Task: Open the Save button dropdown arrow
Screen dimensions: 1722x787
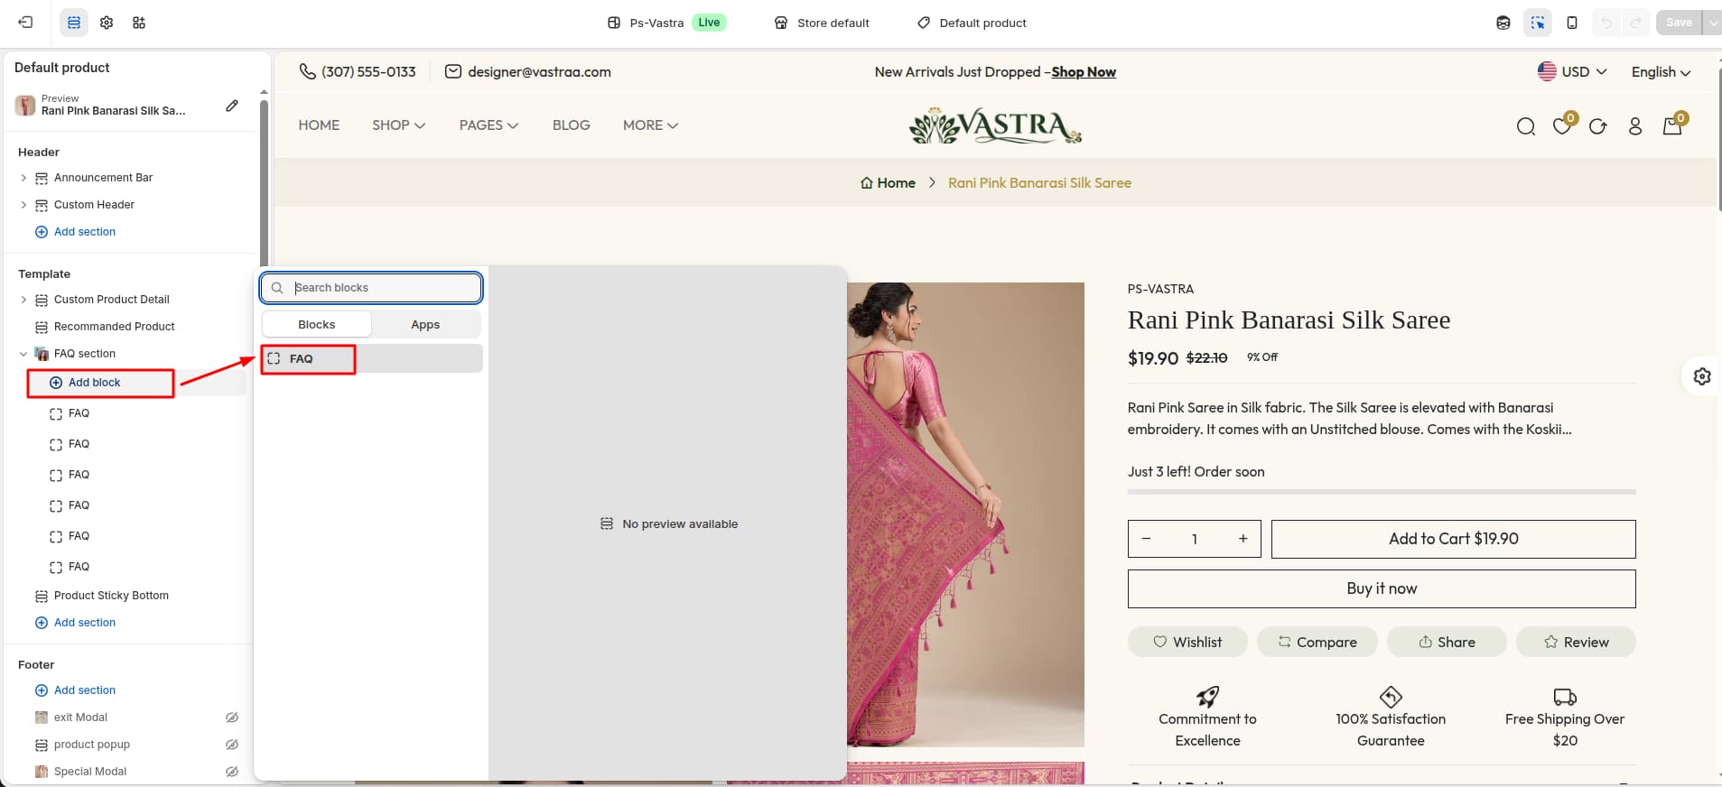Action: tap(1713, 23)
